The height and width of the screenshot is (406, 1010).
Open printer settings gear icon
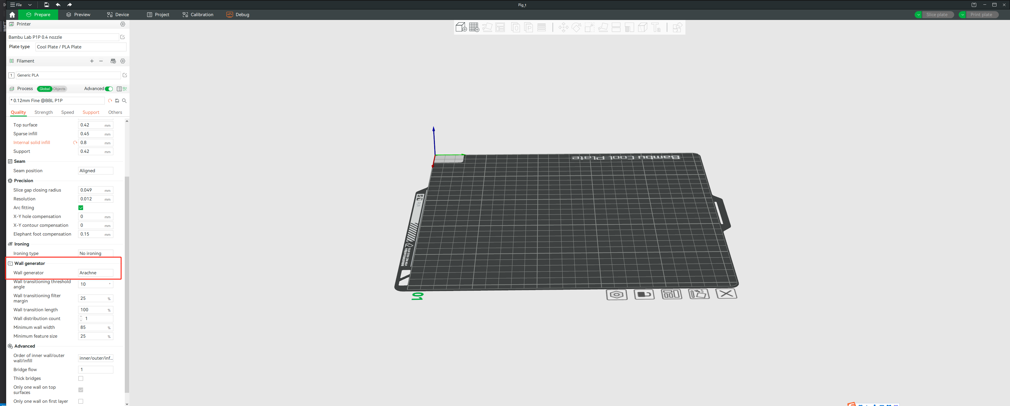click(x=123, y=24)
